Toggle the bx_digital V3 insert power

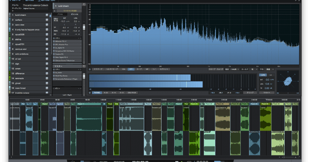[54, 48]
